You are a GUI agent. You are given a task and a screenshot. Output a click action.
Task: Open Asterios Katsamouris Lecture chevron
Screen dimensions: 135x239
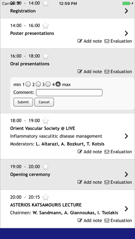tap(126, 209)
